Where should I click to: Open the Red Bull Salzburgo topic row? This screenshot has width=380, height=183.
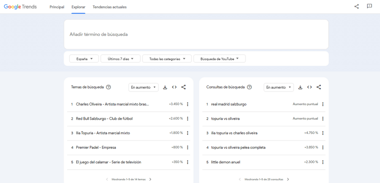(x=128, y=119)
